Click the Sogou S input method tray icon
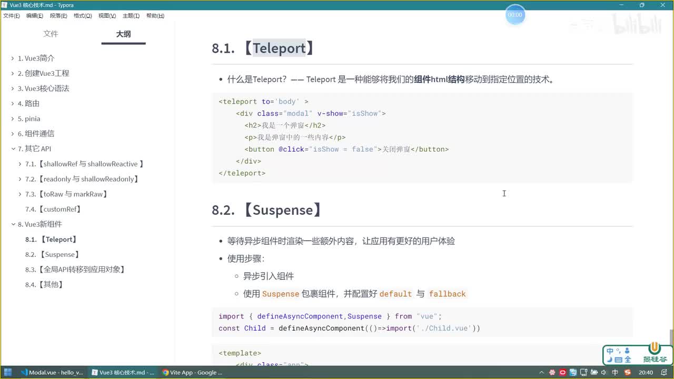This screenshot has height=379, width=674. (x=627, y=372)
